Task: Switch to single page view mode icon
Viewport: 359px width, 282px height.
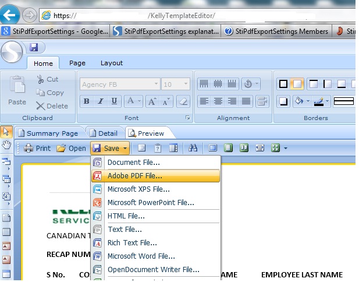Action: pos(228,148)
